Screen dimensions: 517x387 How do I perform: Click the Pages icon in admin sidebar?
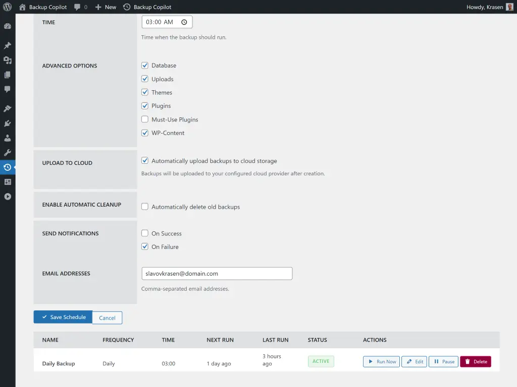8,75
